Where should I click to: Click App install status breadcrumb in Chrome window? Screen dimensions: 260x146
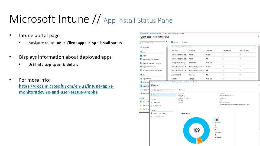(186, 82)
